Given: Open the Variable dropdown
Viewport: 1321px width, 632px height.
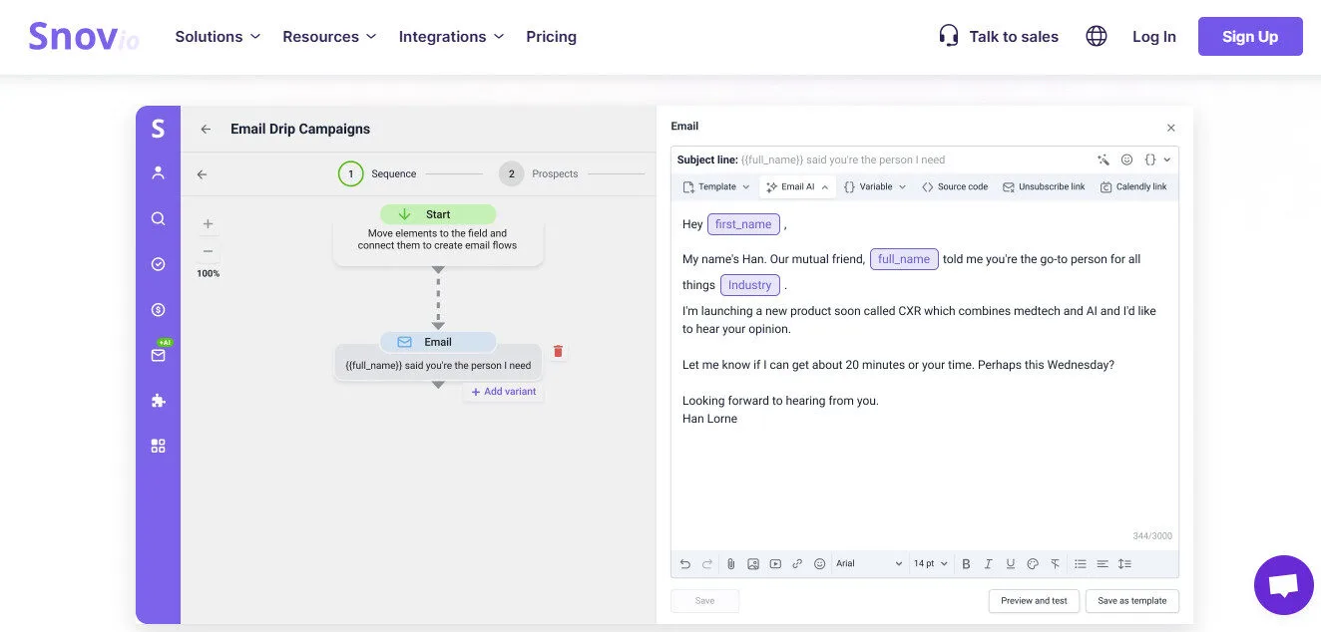Looking at the screenshot, I should pyautogui.click(x=875, y=186).
